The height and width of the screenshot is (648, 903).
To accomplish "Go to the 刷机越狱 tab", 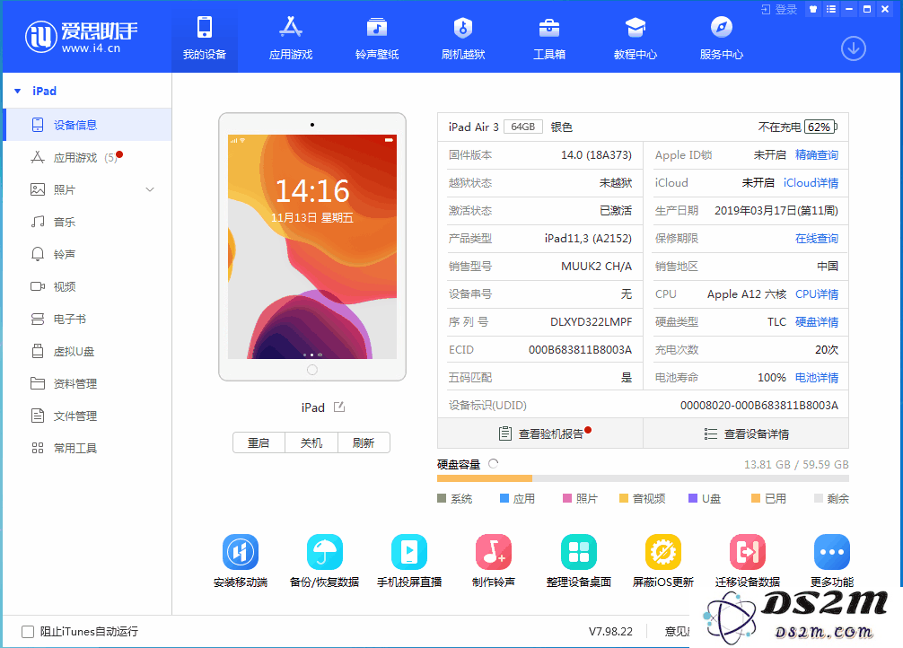I will [463, 38].
